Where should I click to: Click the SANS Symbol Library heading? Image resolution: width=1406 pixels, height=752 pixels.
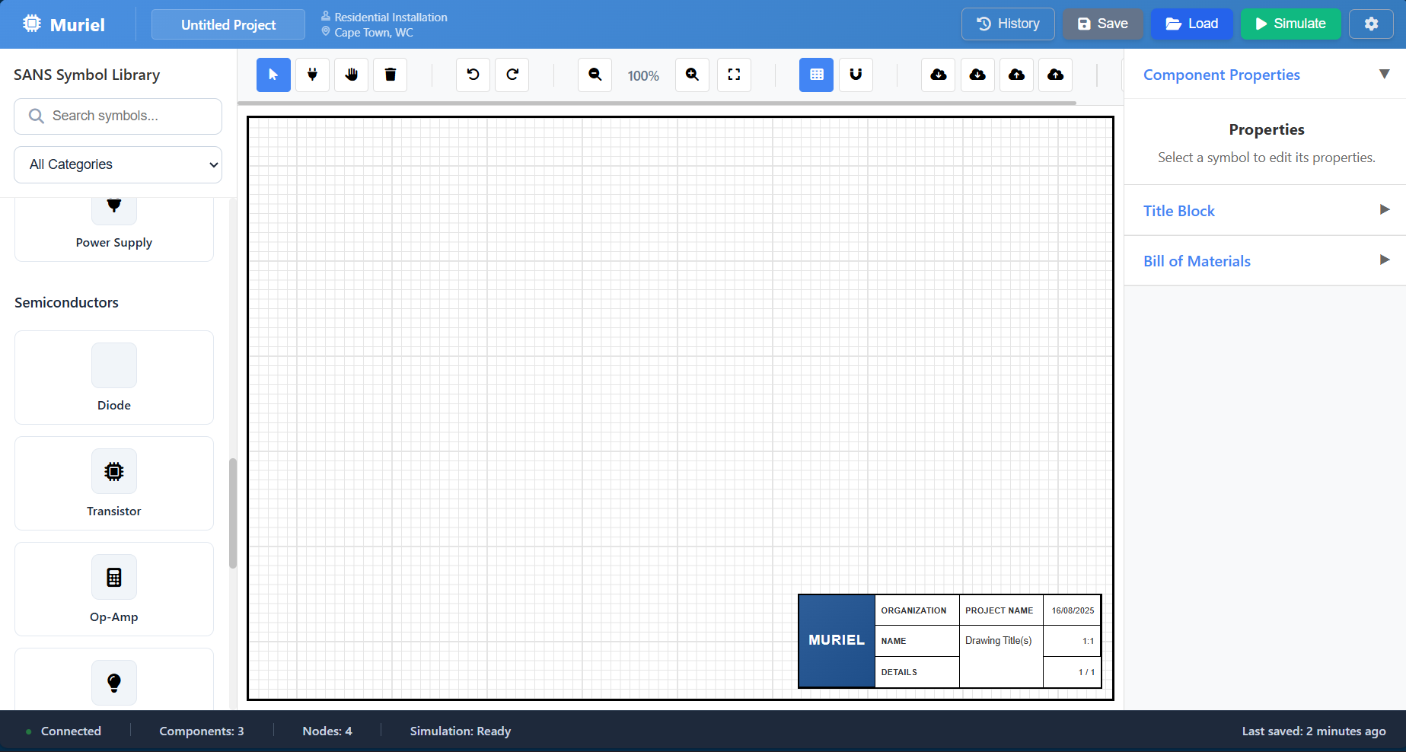pos(87,75)
